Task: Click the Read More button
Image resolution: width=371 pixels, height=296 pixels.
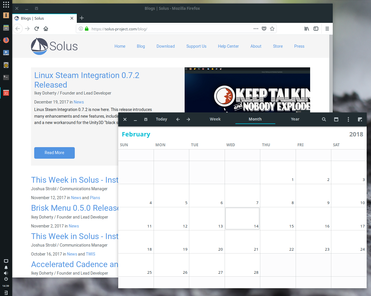Action: click(54, 153)
